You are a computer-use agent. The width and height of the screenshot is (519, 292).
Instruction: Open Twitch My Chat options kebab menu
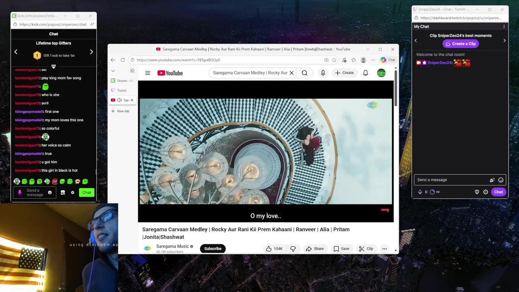click(504, 27)
